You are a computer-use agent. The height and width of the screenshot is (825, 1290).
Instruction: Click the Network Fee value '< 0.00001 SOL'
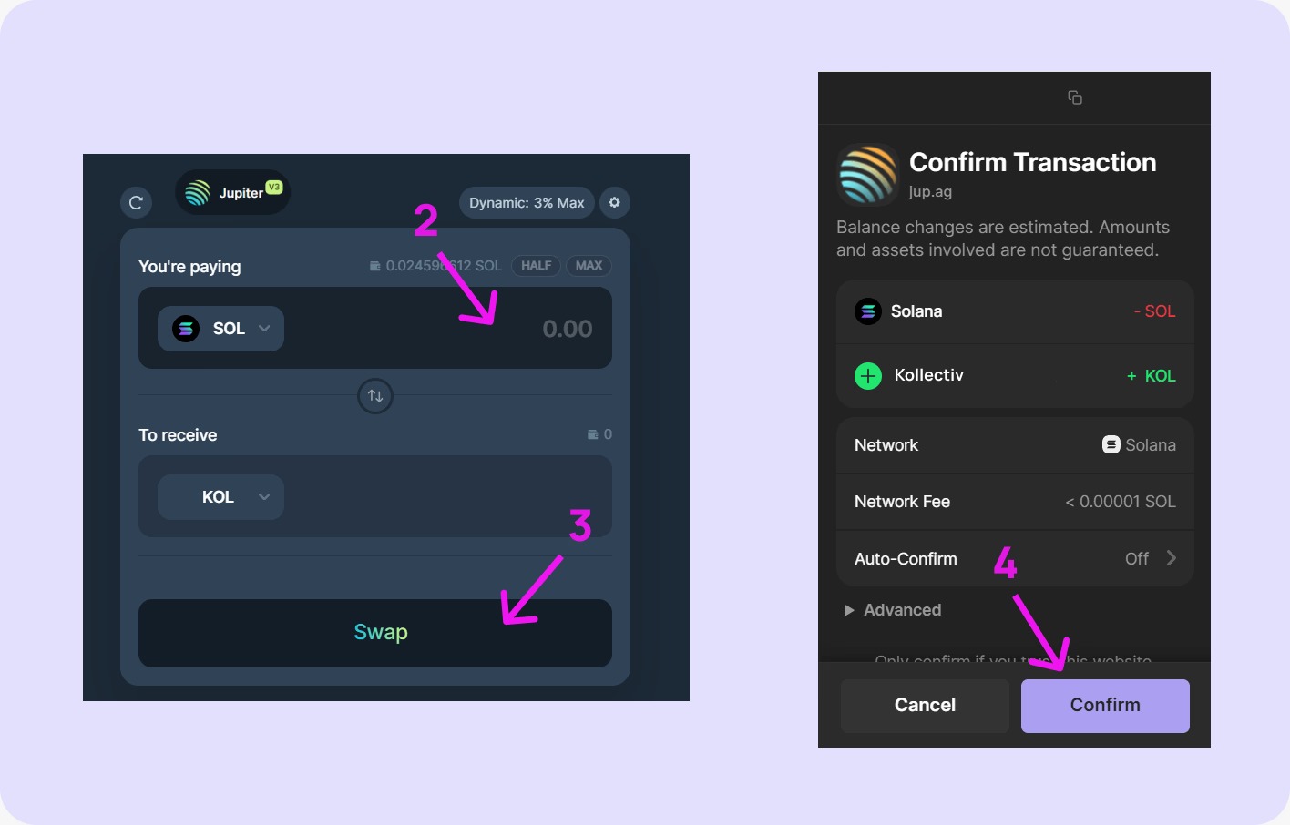(x=1121, y=502)
